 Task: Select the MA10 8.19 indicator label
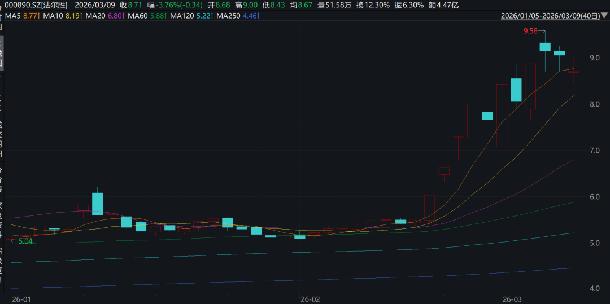(62, 16)
